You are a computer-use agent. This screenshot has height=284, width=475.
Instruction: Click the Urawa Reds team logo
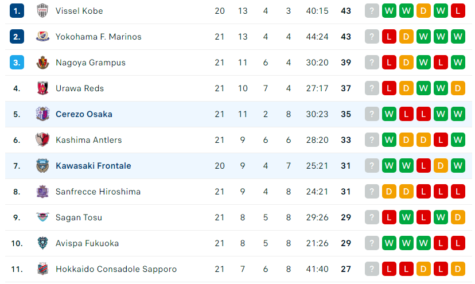tap(42, 88)
